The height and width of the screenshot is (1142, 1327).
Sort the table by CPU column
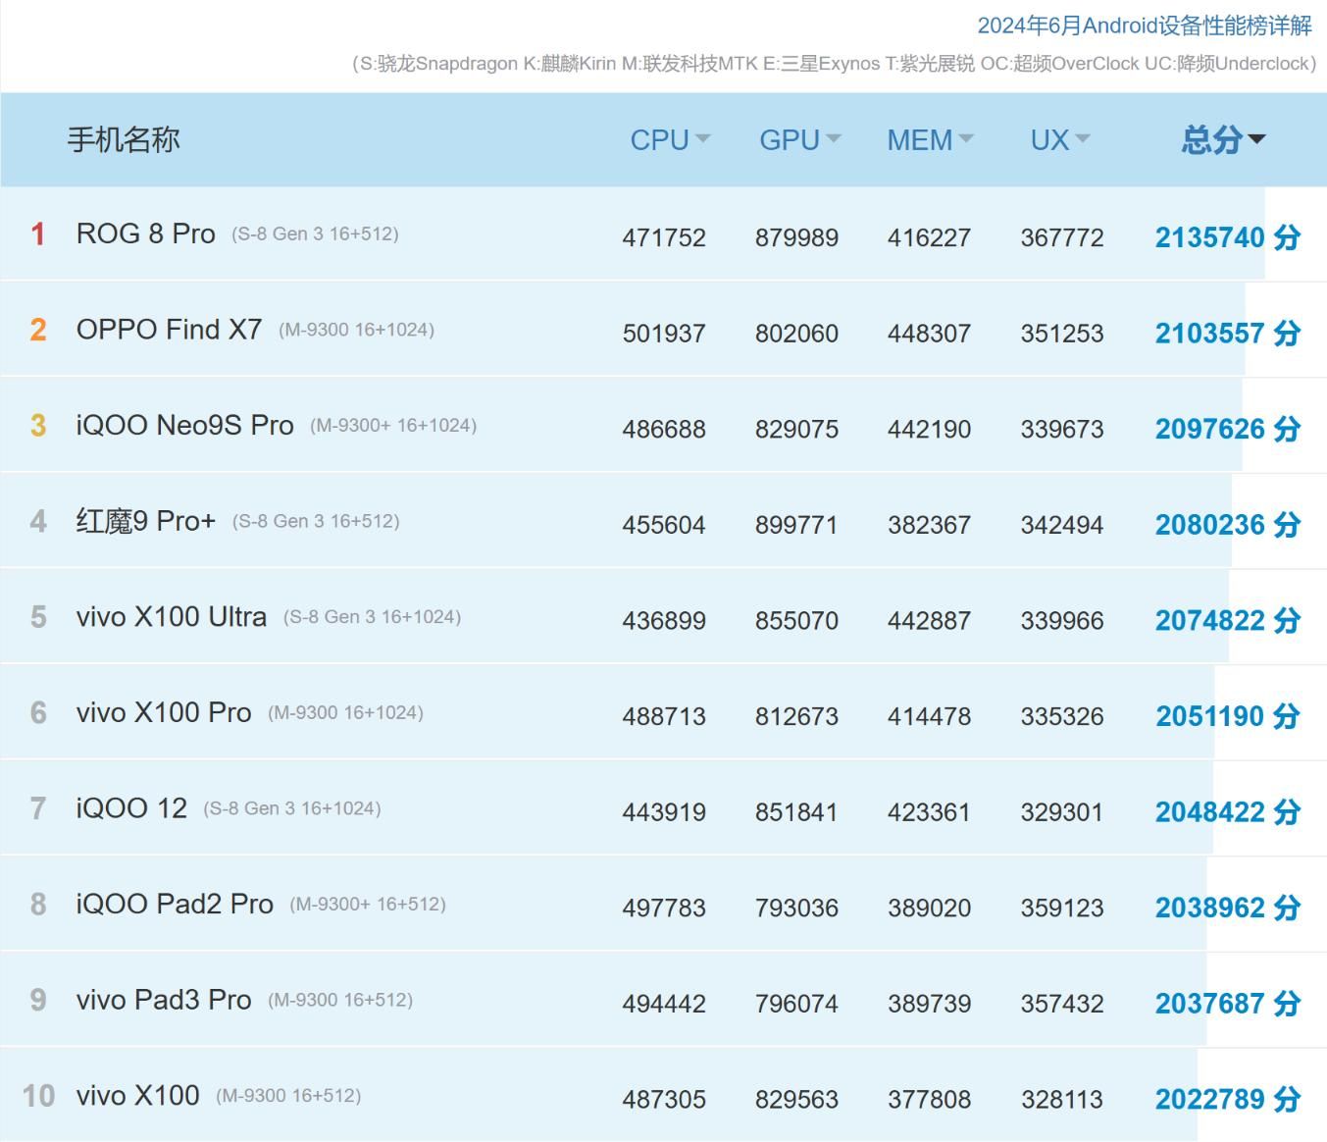pyautogui.click(x=670, y=140)
